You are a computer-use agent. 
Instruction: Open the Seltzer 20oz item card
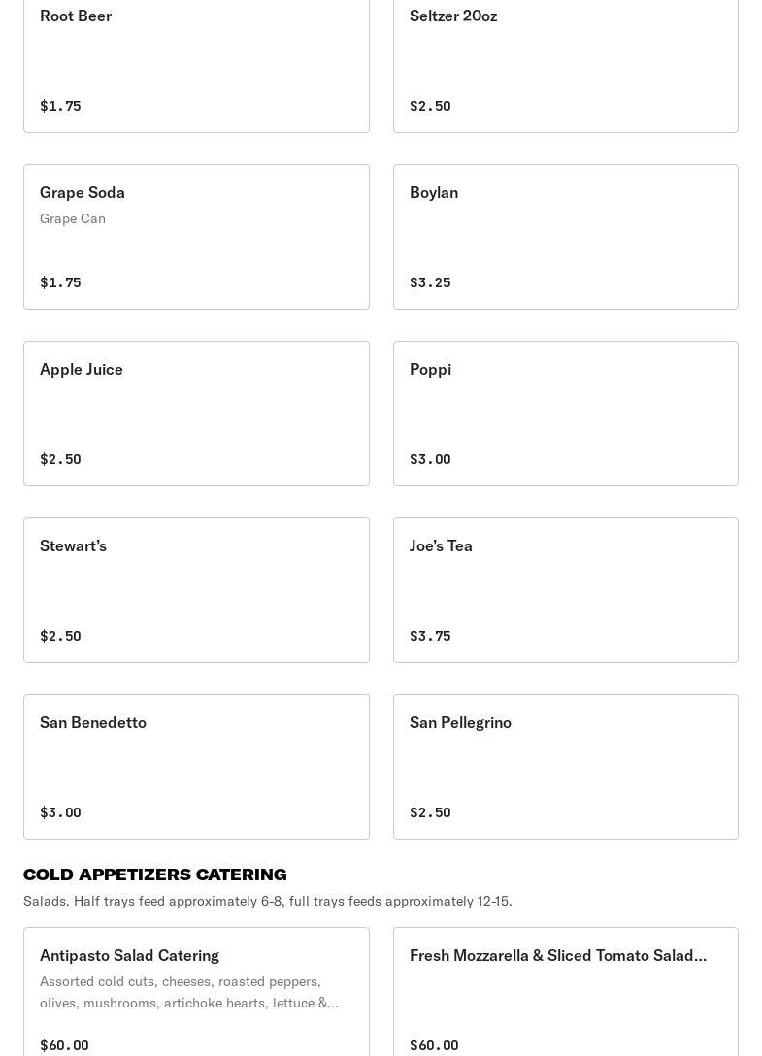click(565, 58)
